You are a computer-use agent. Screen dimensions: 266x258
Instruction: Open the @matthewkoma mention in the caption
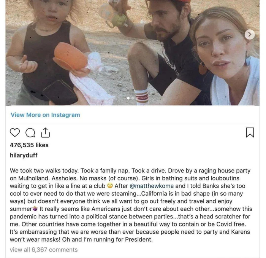[x=151, y=186]
